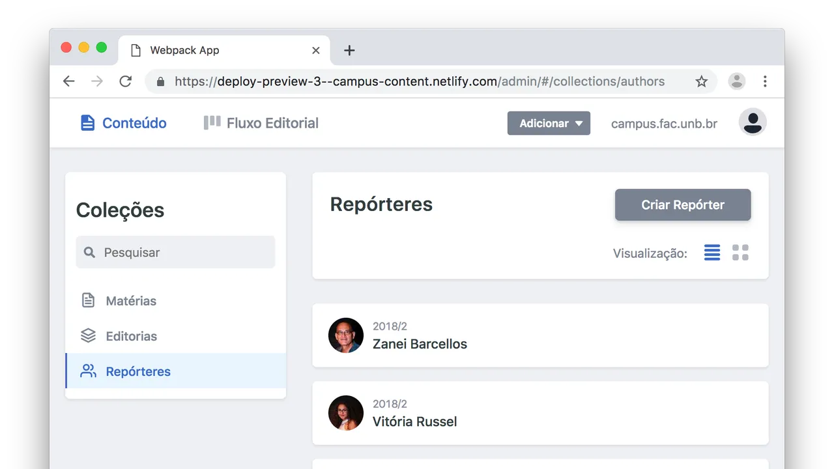Click Zanei Barcellos profile photo
The width and height of the screenshot is (834, 469).
[x=346, y=335]
